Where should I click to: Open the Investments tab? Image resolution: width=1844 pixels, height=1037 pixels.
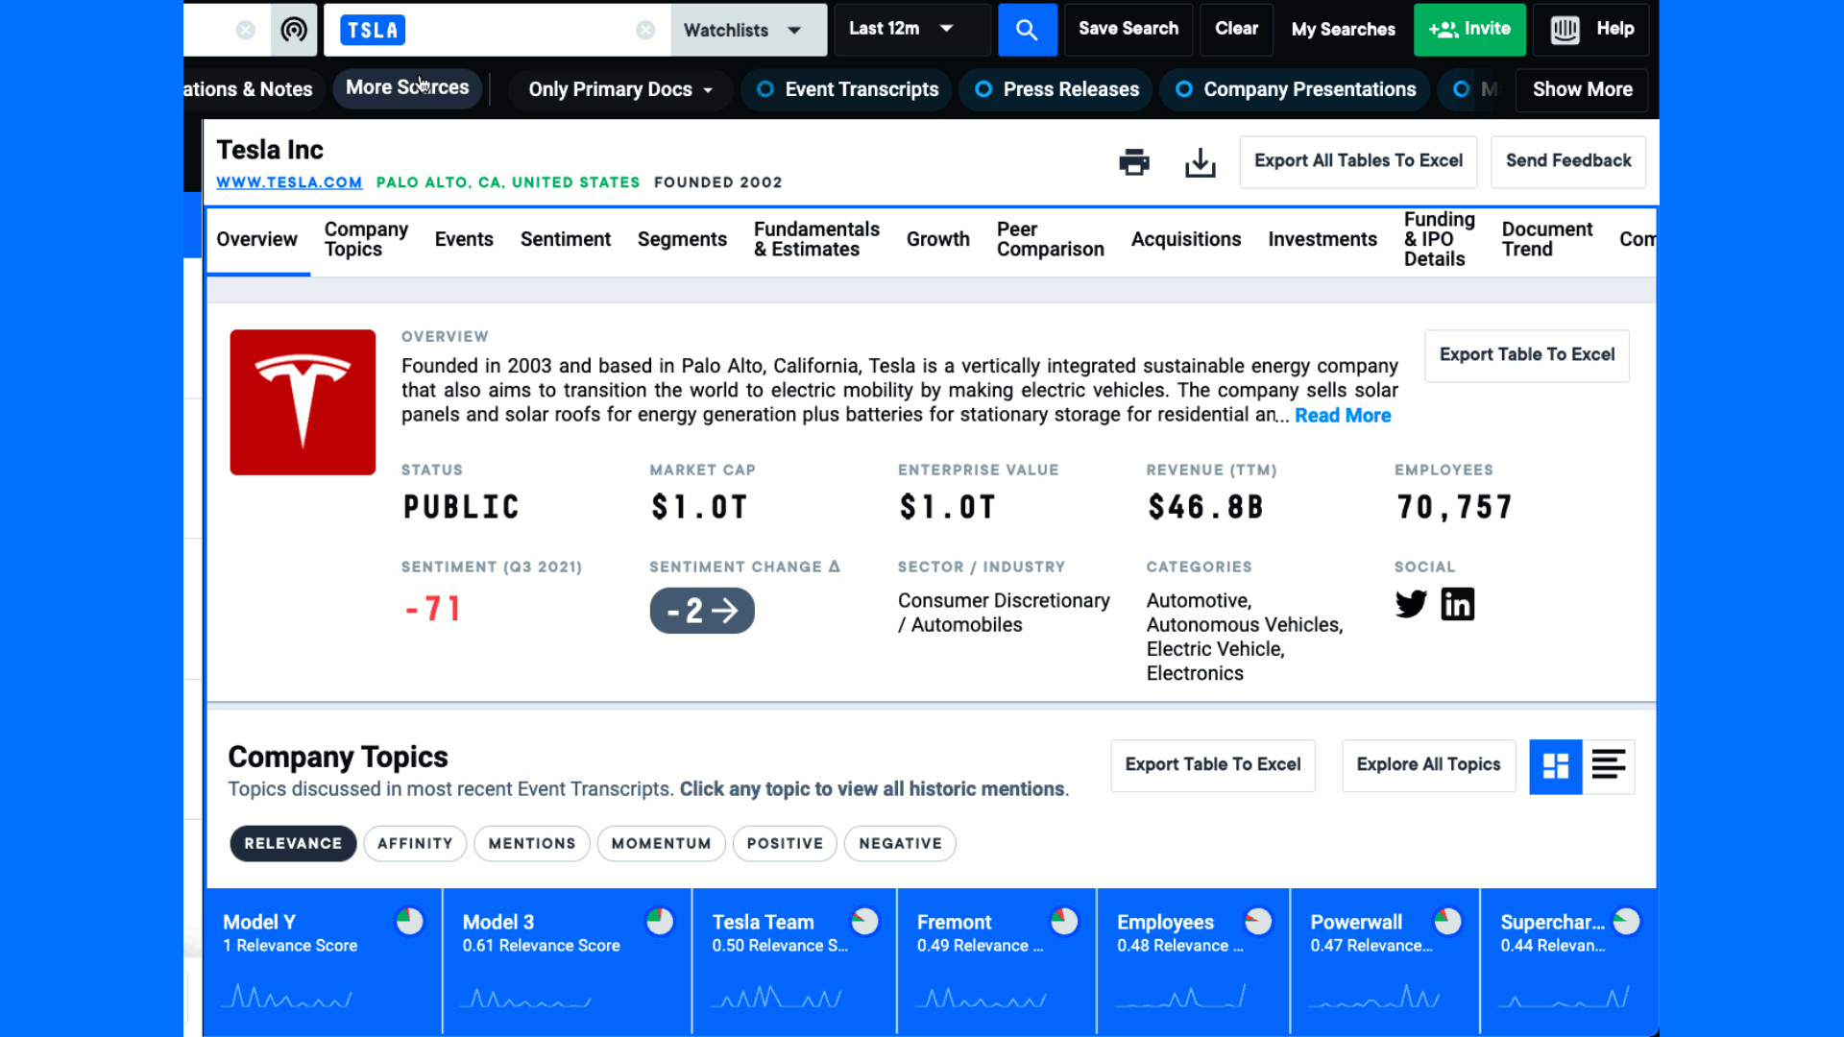pos(1322,240)
